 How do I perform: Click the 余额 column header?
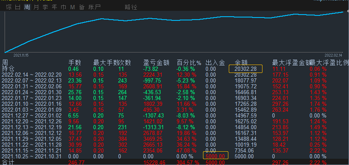(241, 62)
